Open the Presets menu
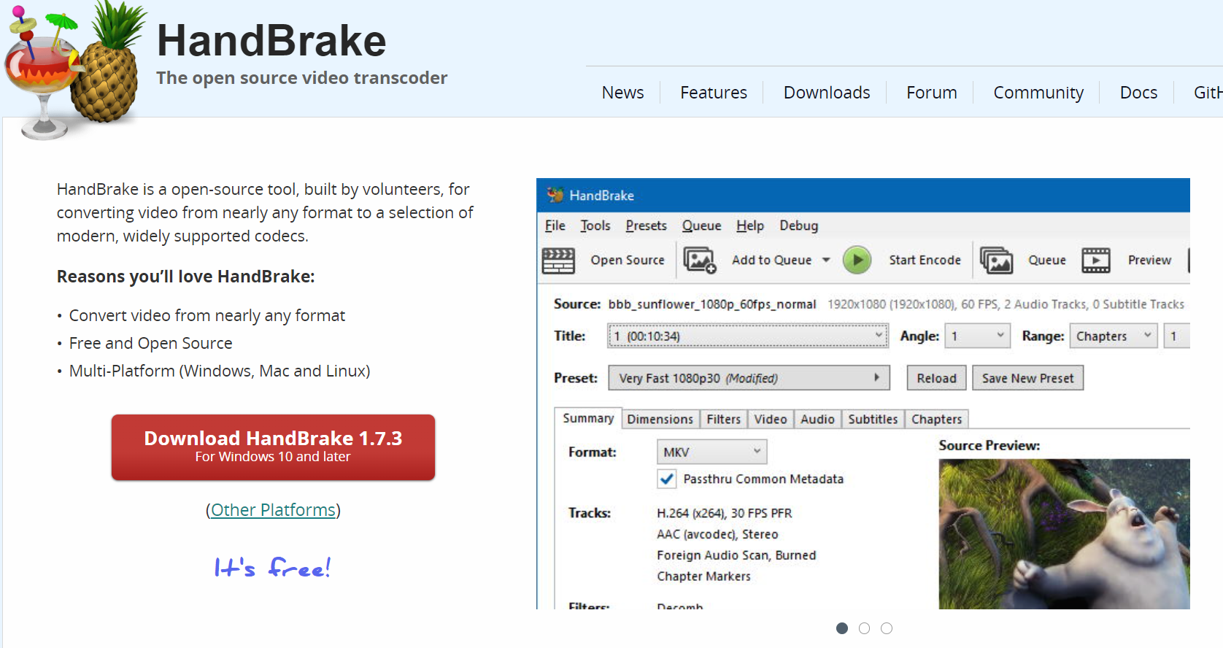Screen dimensions: 1223x648 (x=647, y=225)
